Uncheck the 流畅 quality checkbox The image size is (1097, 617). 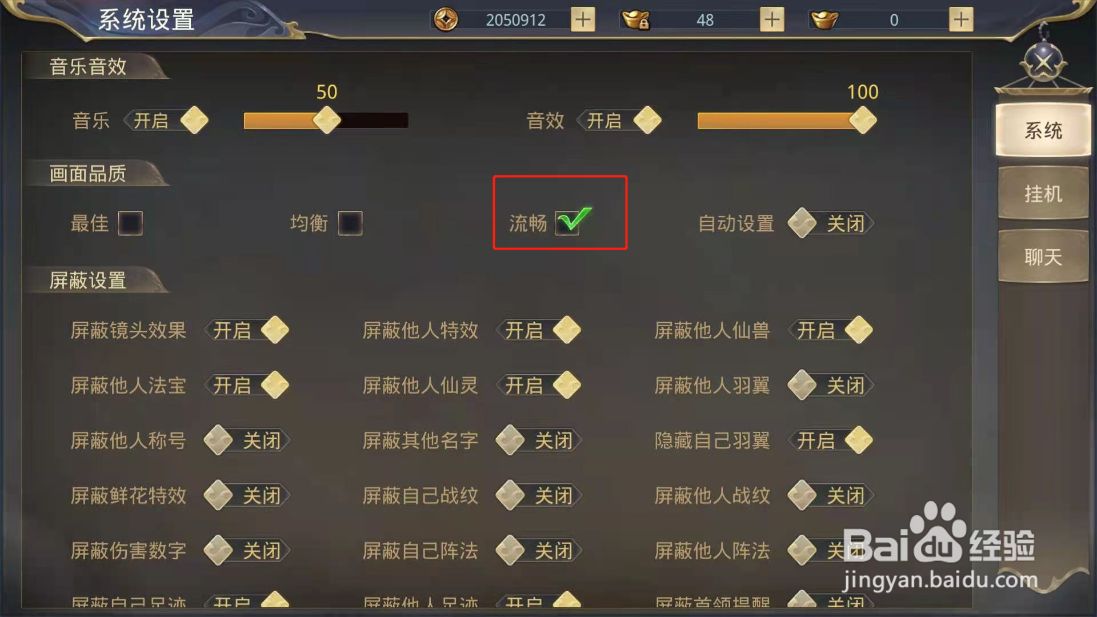coord(568,223)
